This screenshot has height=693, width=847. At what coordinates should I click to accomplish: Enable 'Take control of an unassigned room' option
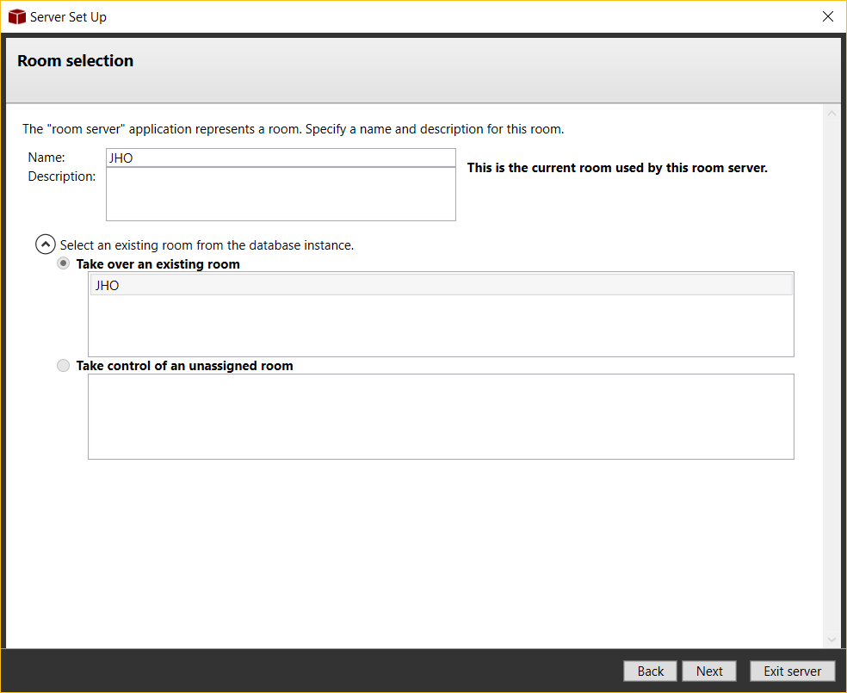pos(64,366)
